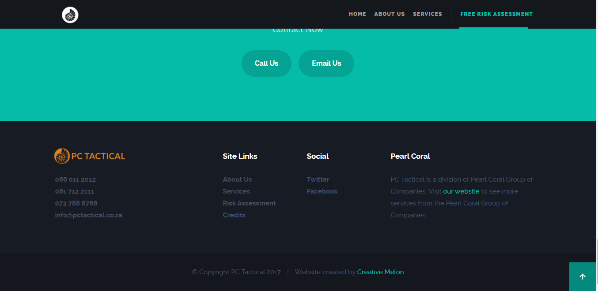Open the Services navigation item
This screenshot has width=598, height=291.
click(x=428, y=14)
